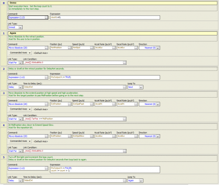Click ellipsis next to step 4 Move Absolute command

point(46,136)
